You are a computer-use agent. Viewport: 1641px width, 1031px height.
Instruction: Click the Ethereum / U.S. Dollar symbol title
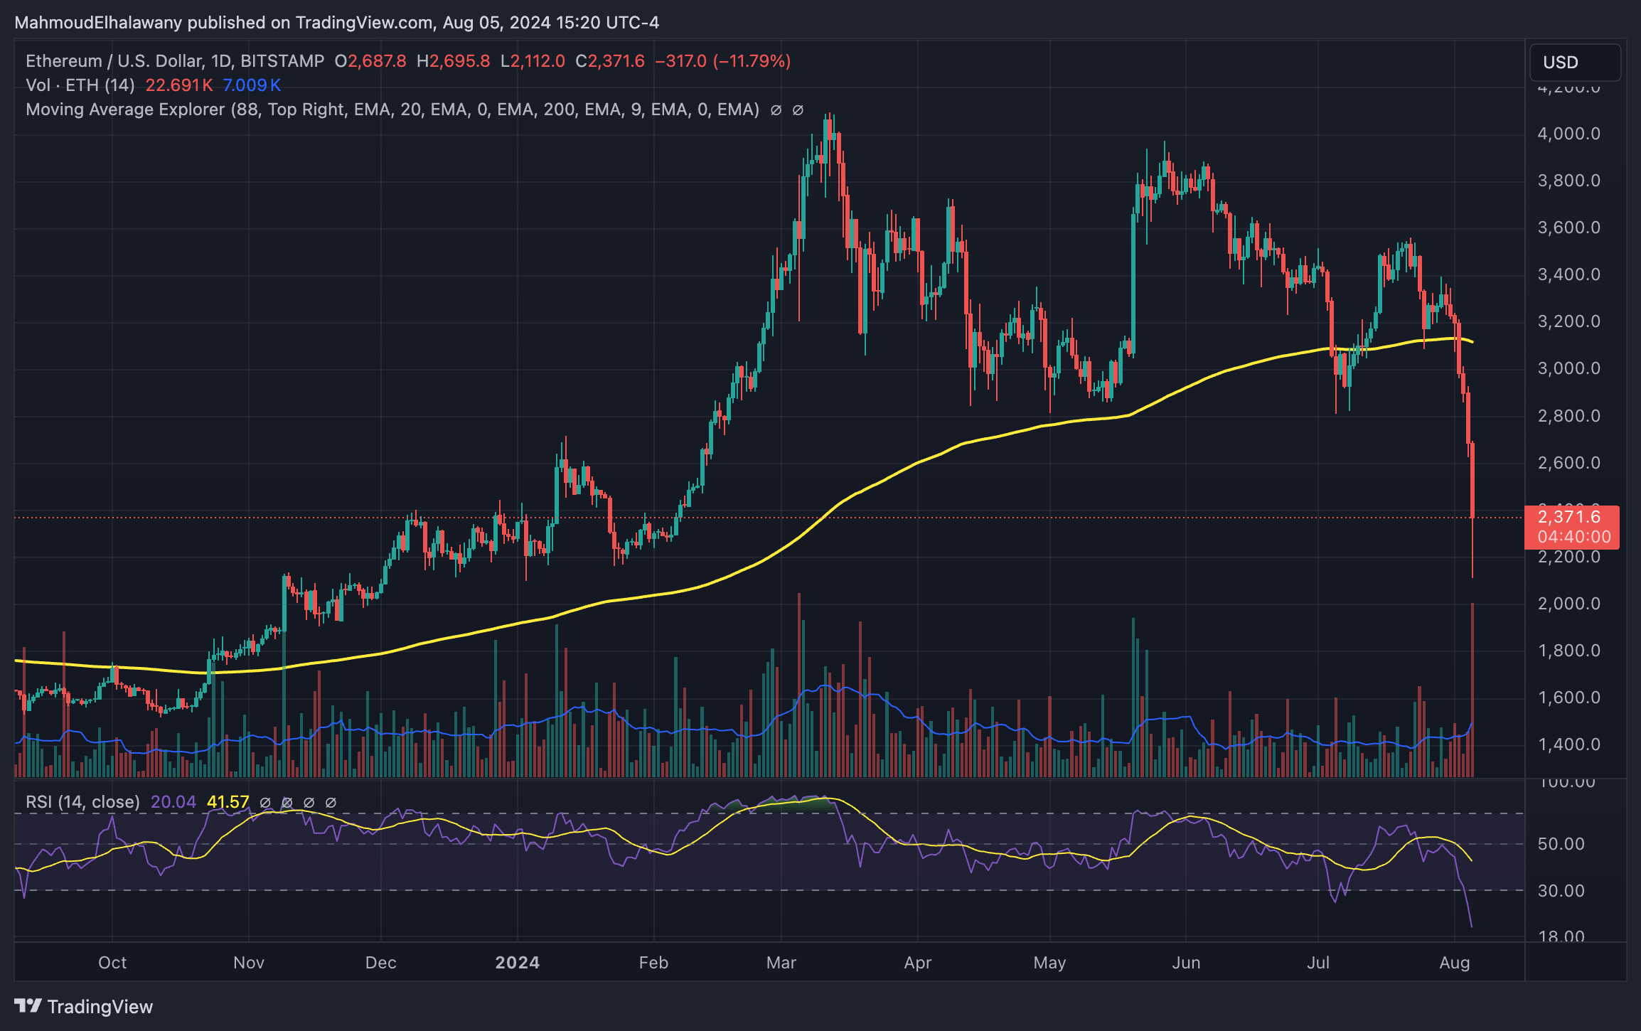click(x=114, y=61)
